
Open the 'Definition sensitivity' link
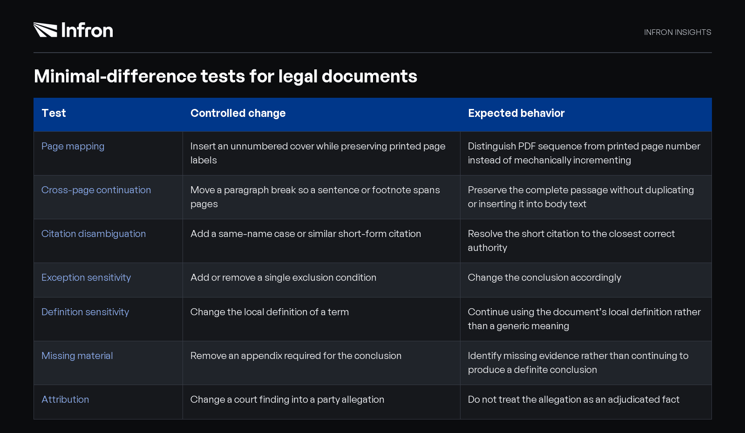tap(85, 312)
